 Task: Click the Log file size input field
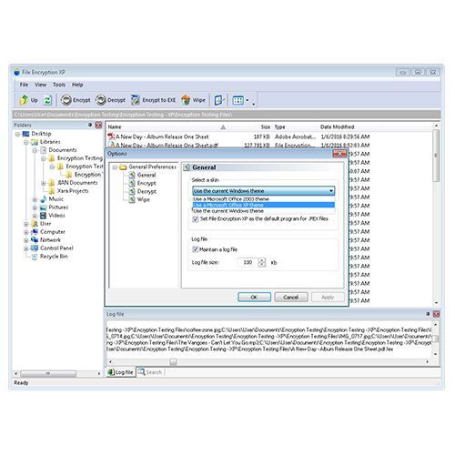click(x=248, y=262)
